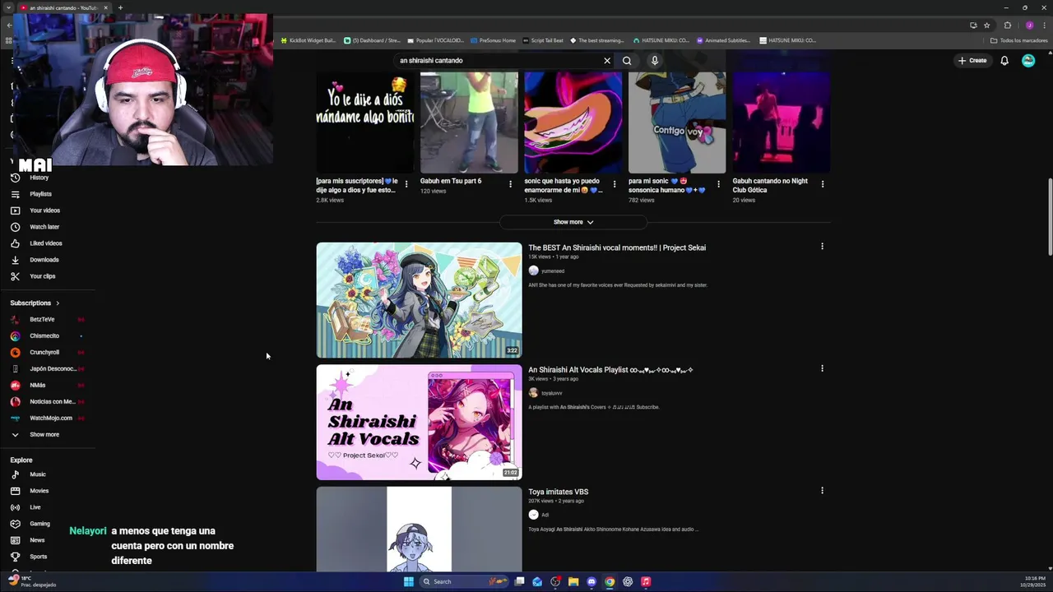This screenshot has height=592, width=1053.
Task: Open the KickBot Widget Builder bookmark
Action: [x=308, y=40]
